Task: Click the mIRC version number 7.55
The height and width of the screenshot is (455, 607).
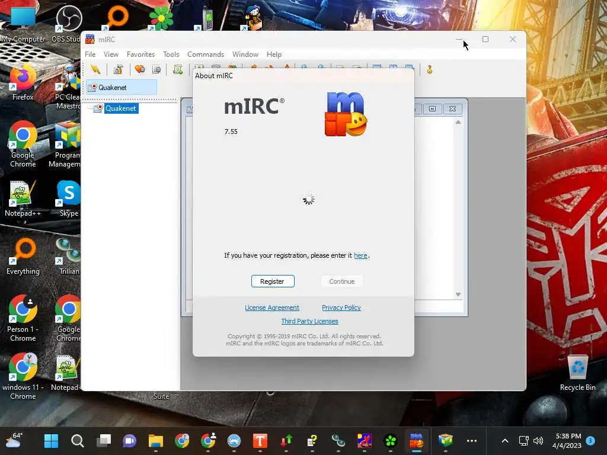Action: tap(231, 132)
